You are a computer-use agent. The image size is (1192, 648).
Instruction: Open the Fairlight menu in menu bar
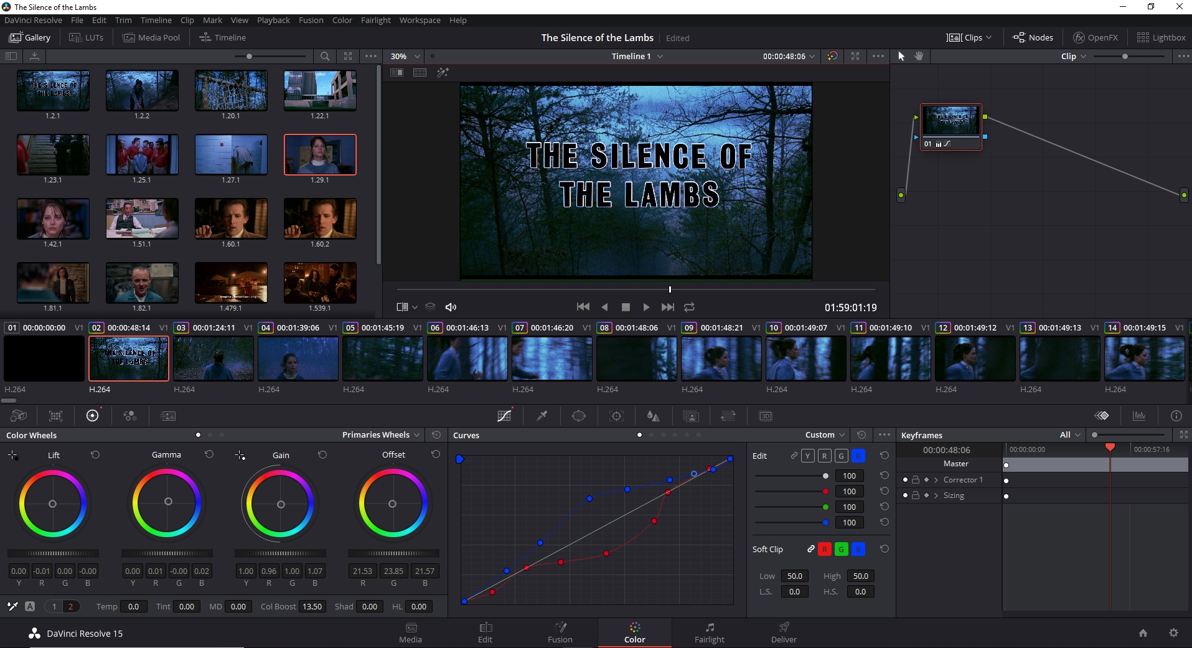pyautogui.click(x=375, y=20)
